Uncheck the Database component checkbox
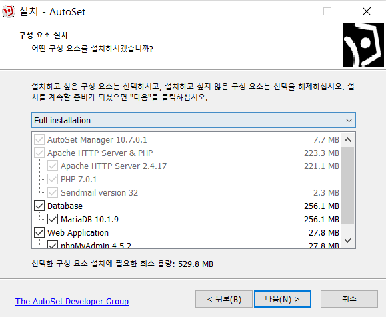This screenshot has height=317, width=386. pos(39,206)
